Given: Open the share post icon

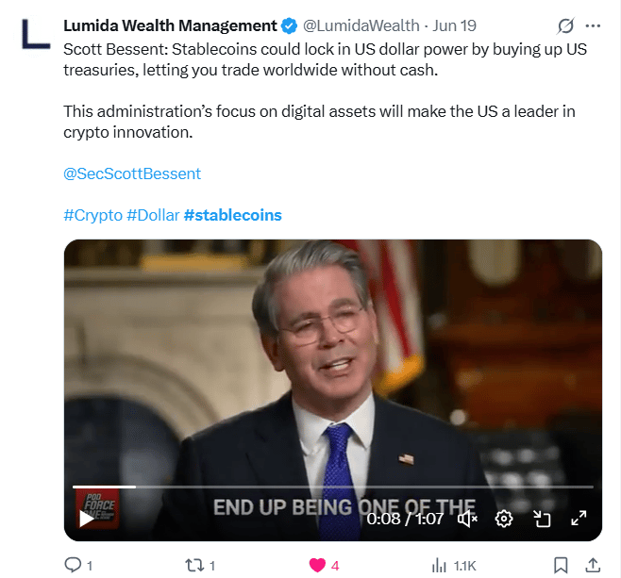Looking at the screenshot, I should tap(593, 565).
